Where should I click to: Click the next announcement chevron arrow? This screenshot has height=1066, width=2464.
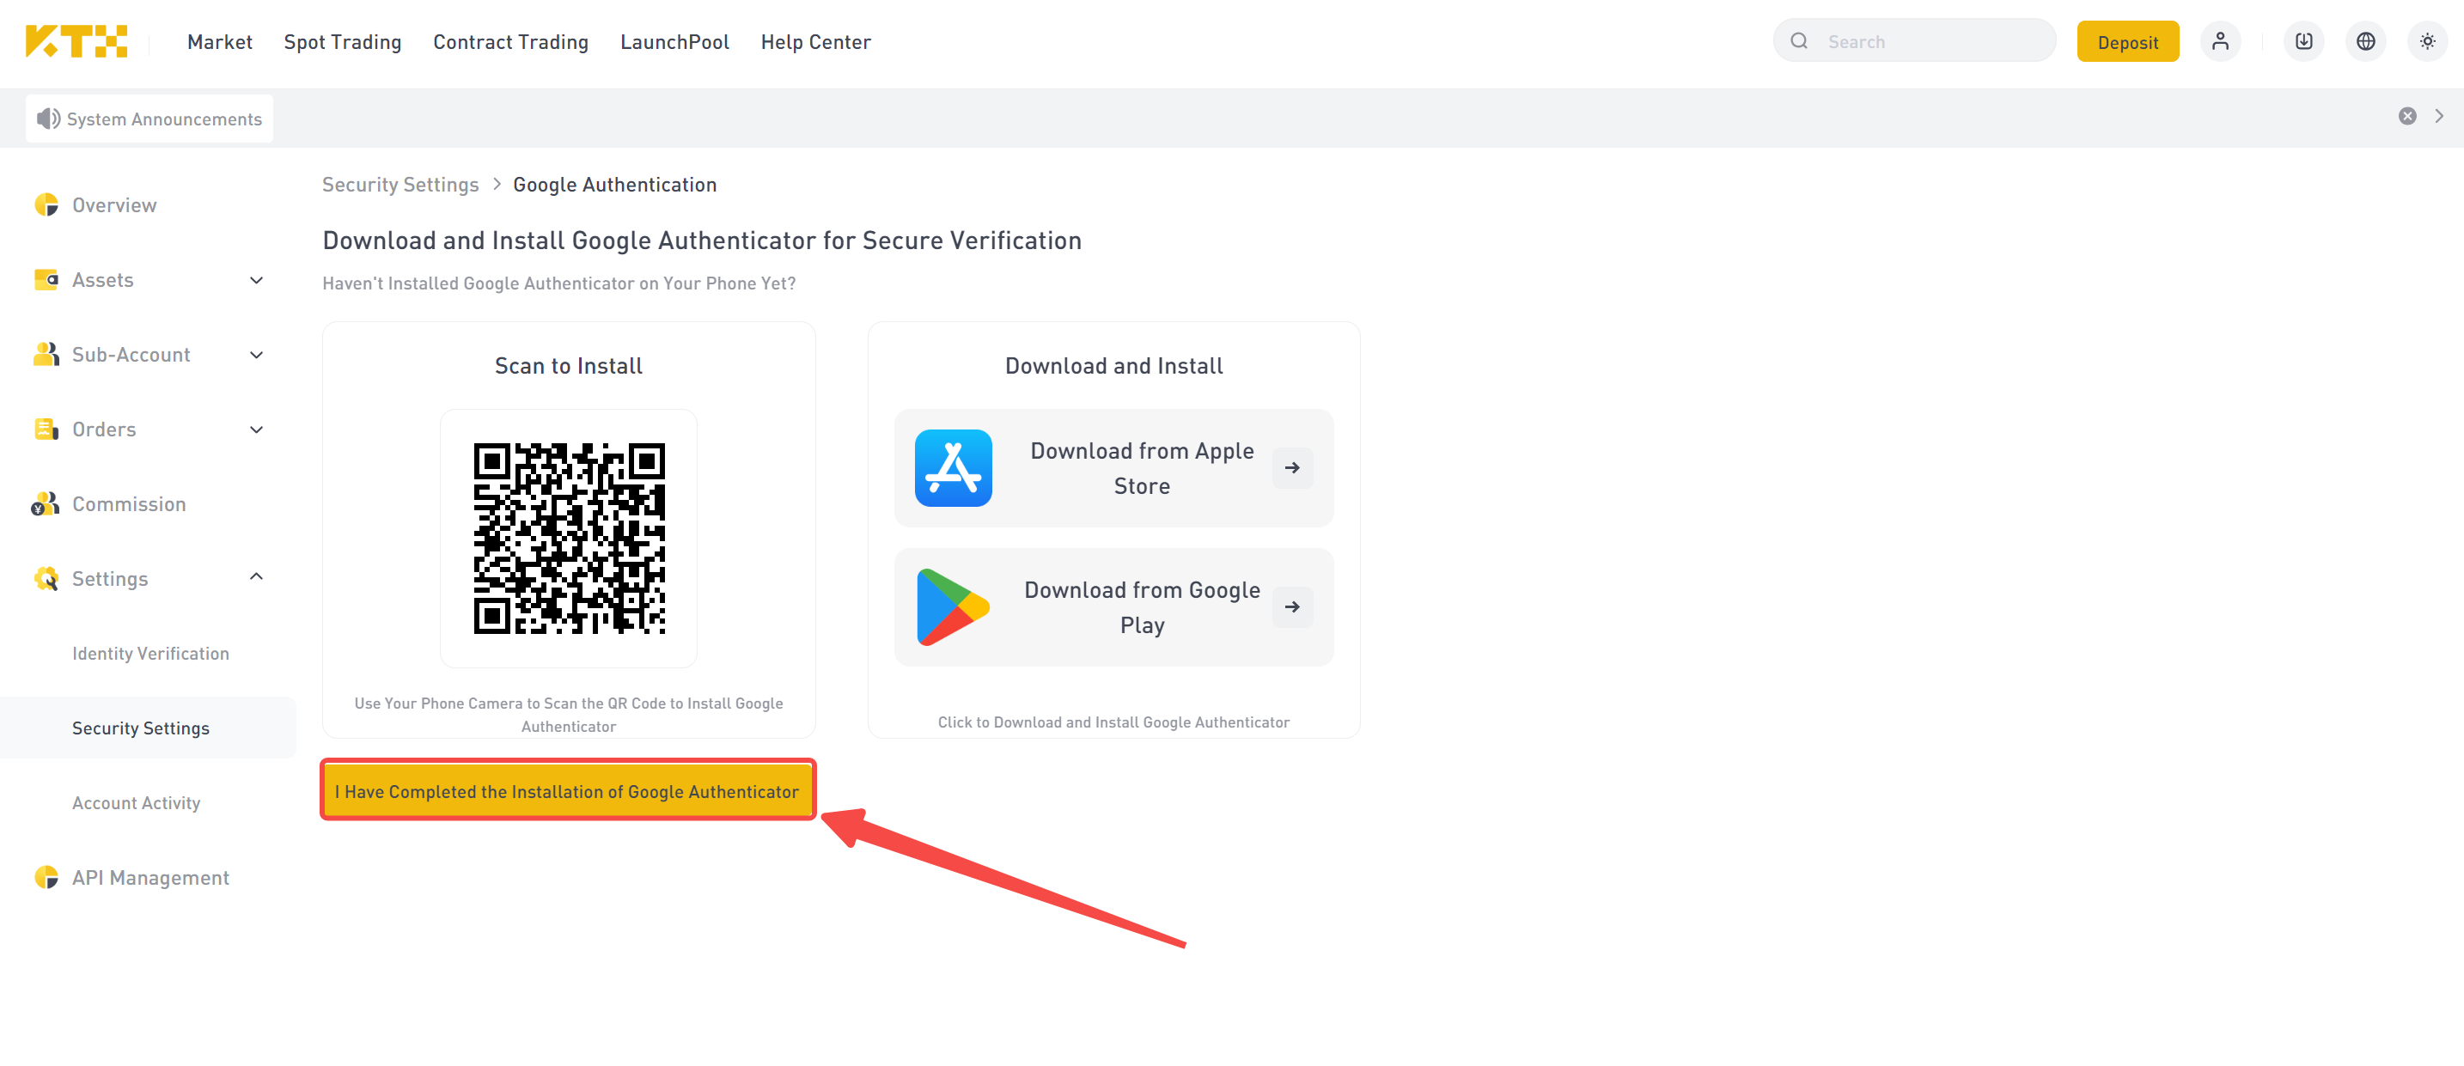pyautogui.click(x=2438, y=116)
